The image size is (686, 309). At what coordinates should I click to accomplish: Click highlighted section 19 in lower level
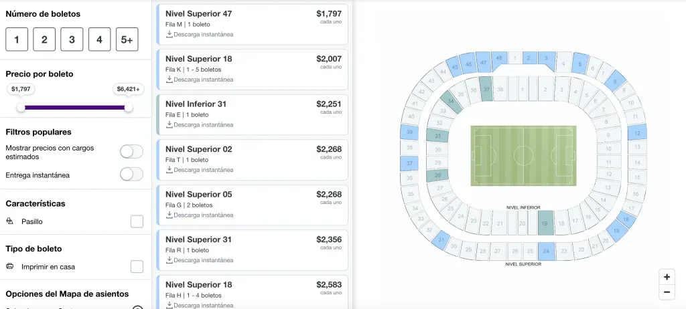(x=545, y=223)
